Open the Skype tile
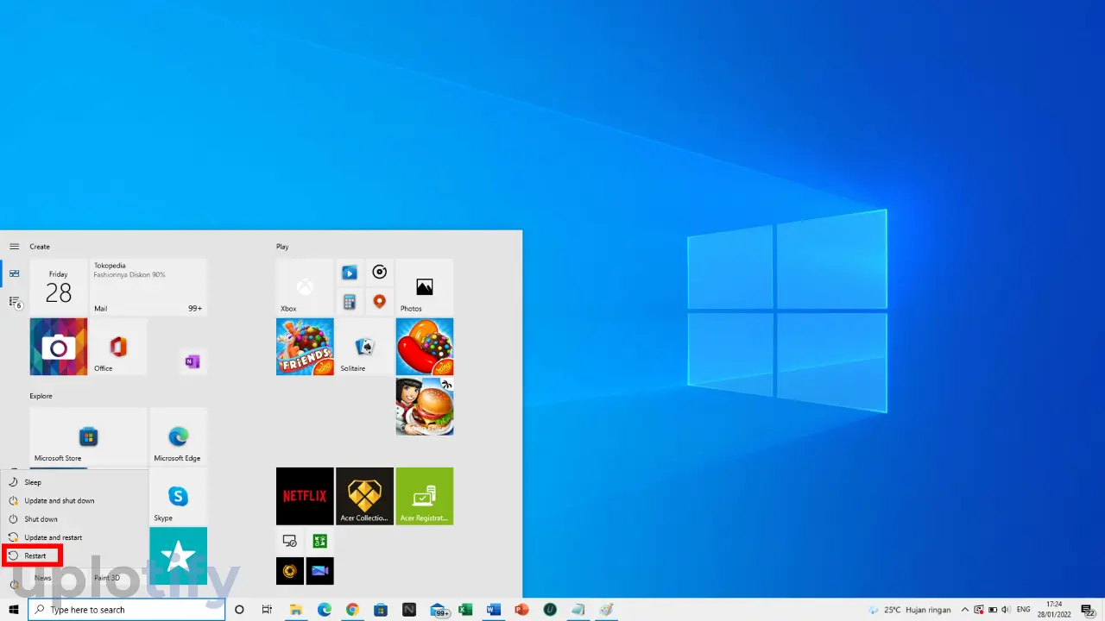The height and width of the screenshot is (621, 1105). (178, 496)
